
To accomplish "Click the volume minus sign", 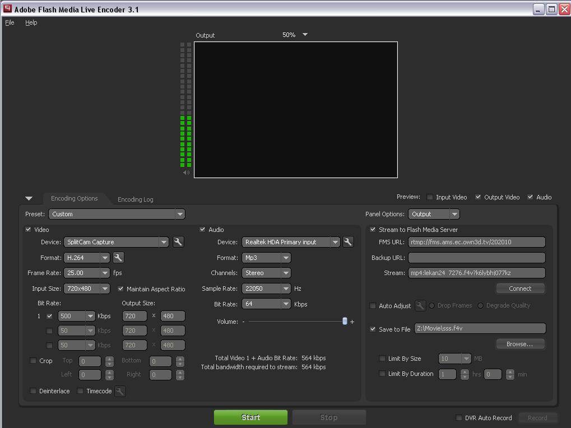I will (243, 322).
